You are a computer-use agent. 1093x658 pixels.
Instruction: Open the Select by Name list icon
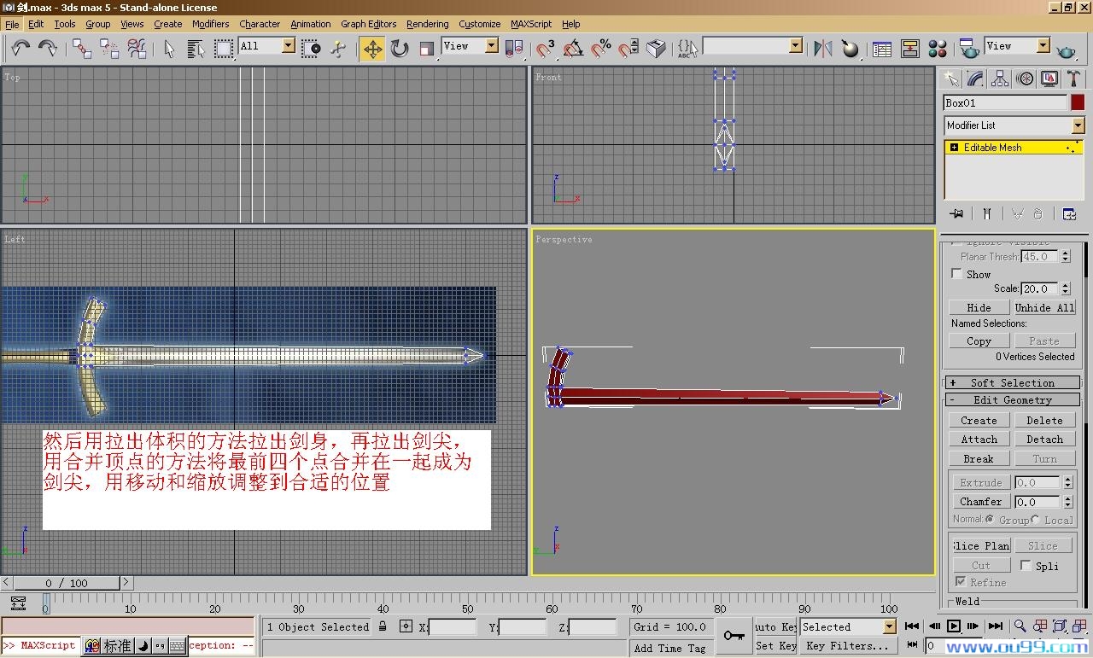click(196, 49)
